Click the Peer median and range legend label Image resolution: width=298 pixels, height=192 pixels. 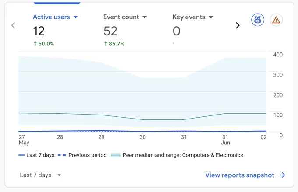[x=183, y=155]
